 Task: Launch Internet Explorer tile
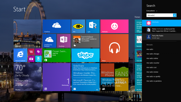20,55
